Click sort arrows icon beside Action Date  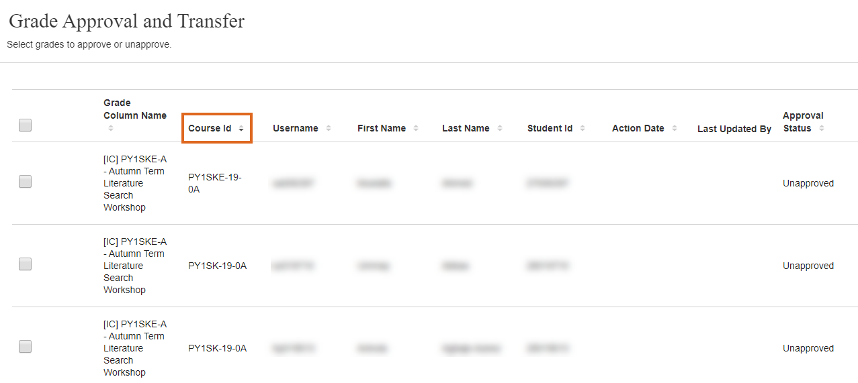[674, 129]
